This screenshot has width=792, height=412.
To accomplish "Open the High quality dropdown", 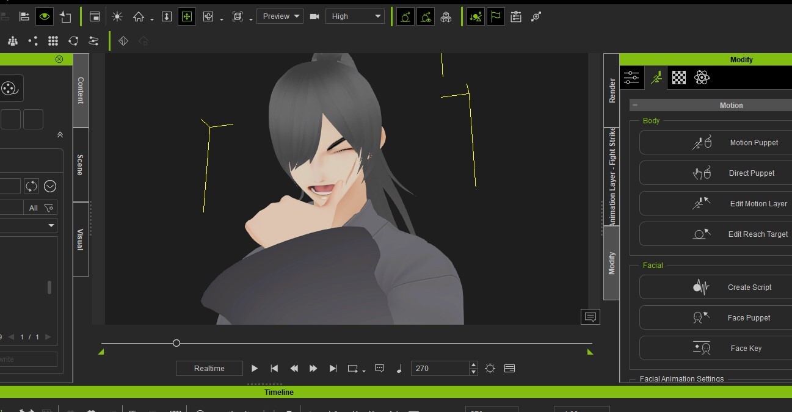I will point(355,16).
